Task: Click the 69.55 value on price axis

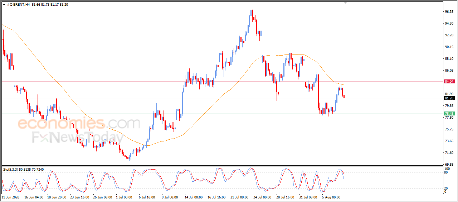Action: [x=449, y=165]
